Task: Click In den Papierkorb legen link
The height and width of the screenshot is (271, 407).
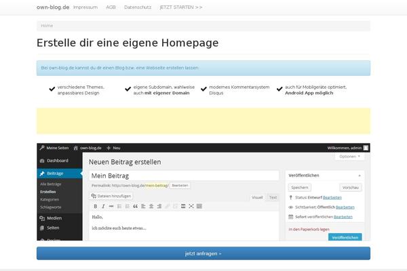Action: tap(309, 230)
